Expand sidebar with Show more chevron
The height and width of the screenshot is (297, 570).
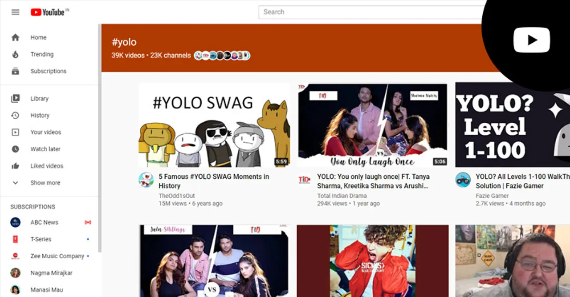15,183
